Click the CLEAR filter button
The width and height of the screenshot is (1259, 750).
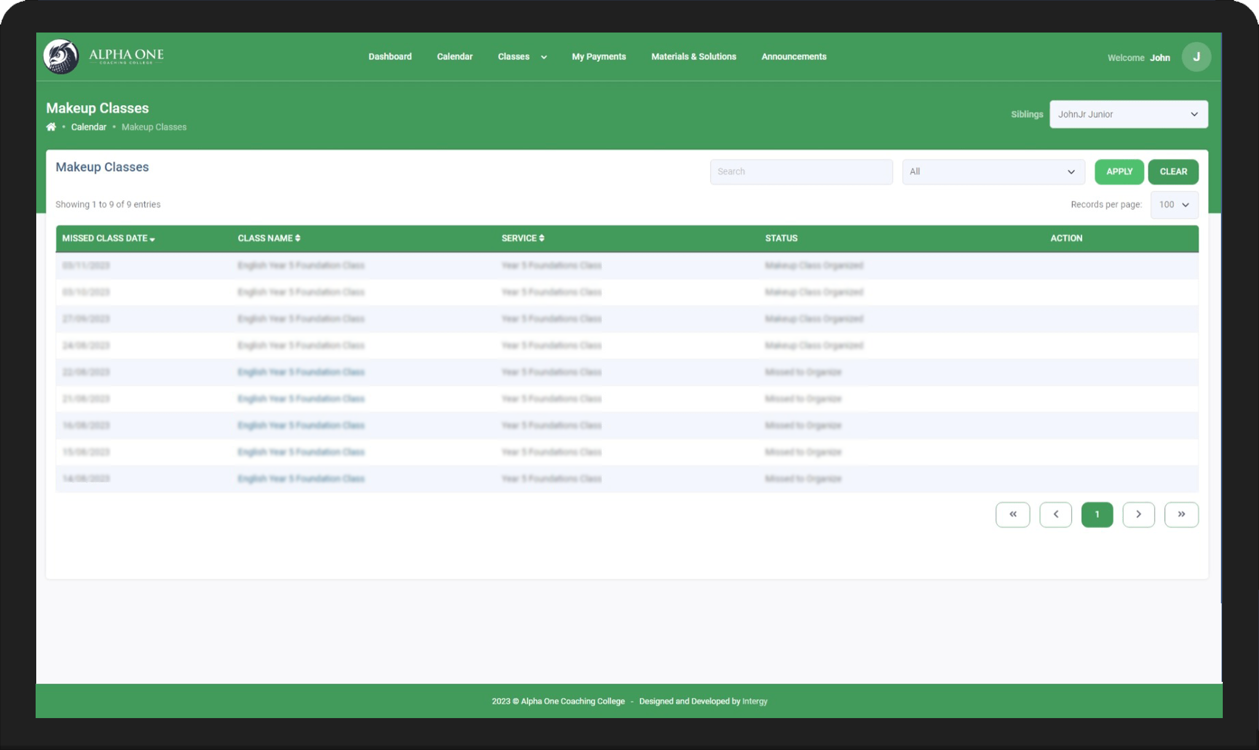tap(1173, 172)
